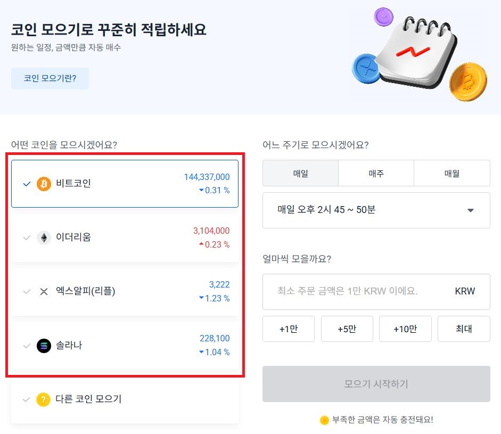Screen dimensions: 501x434
Task: Toggle the checkmark beside 이더리움
Action: [x=27, y=238]
